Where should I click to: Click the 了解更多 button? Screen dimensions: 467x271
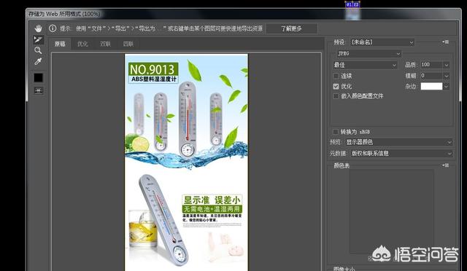(x=292, y=28)
